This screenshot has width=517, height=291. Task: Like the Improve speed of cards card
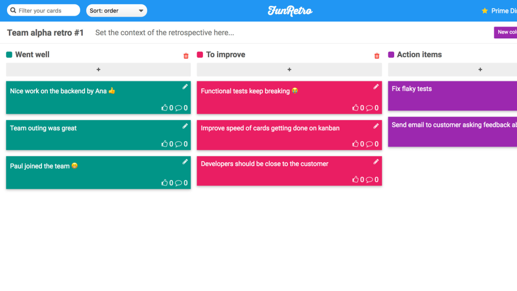point(355,143)
